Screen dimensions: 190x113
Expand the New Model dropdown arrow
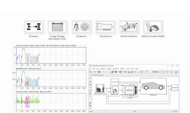coord(92,72)
